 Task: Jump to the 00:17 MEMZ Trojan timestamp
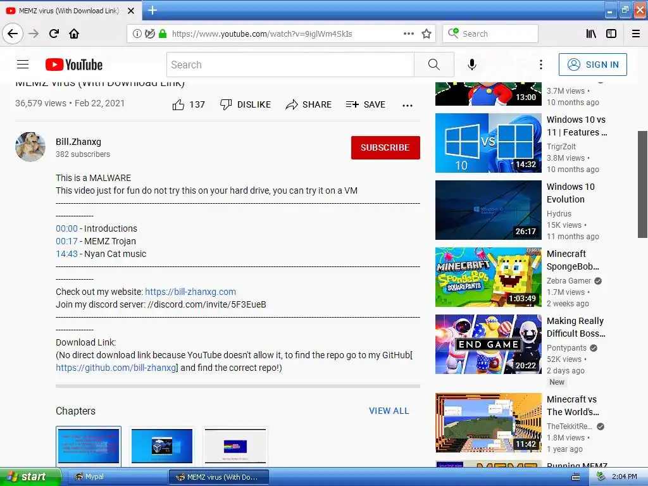(x=66, y=241)
